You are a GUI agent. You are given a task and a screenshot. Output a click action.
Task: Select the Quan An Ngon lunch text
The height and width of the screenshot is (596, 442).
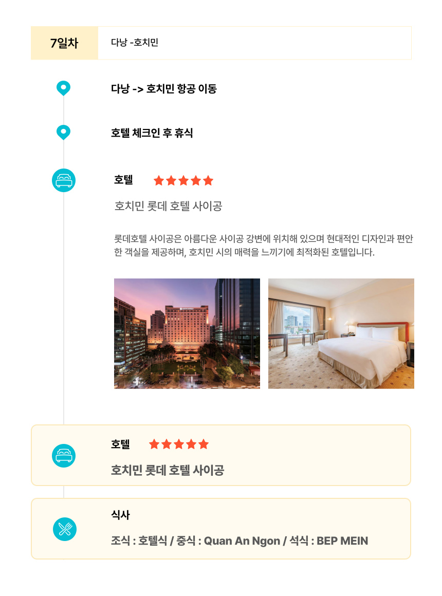pyautogui.click(x=242, y=541)
